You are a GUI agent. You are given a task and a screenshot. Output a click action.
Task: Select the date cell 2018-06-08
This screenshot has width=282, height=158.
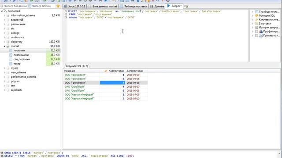point(136,91)
